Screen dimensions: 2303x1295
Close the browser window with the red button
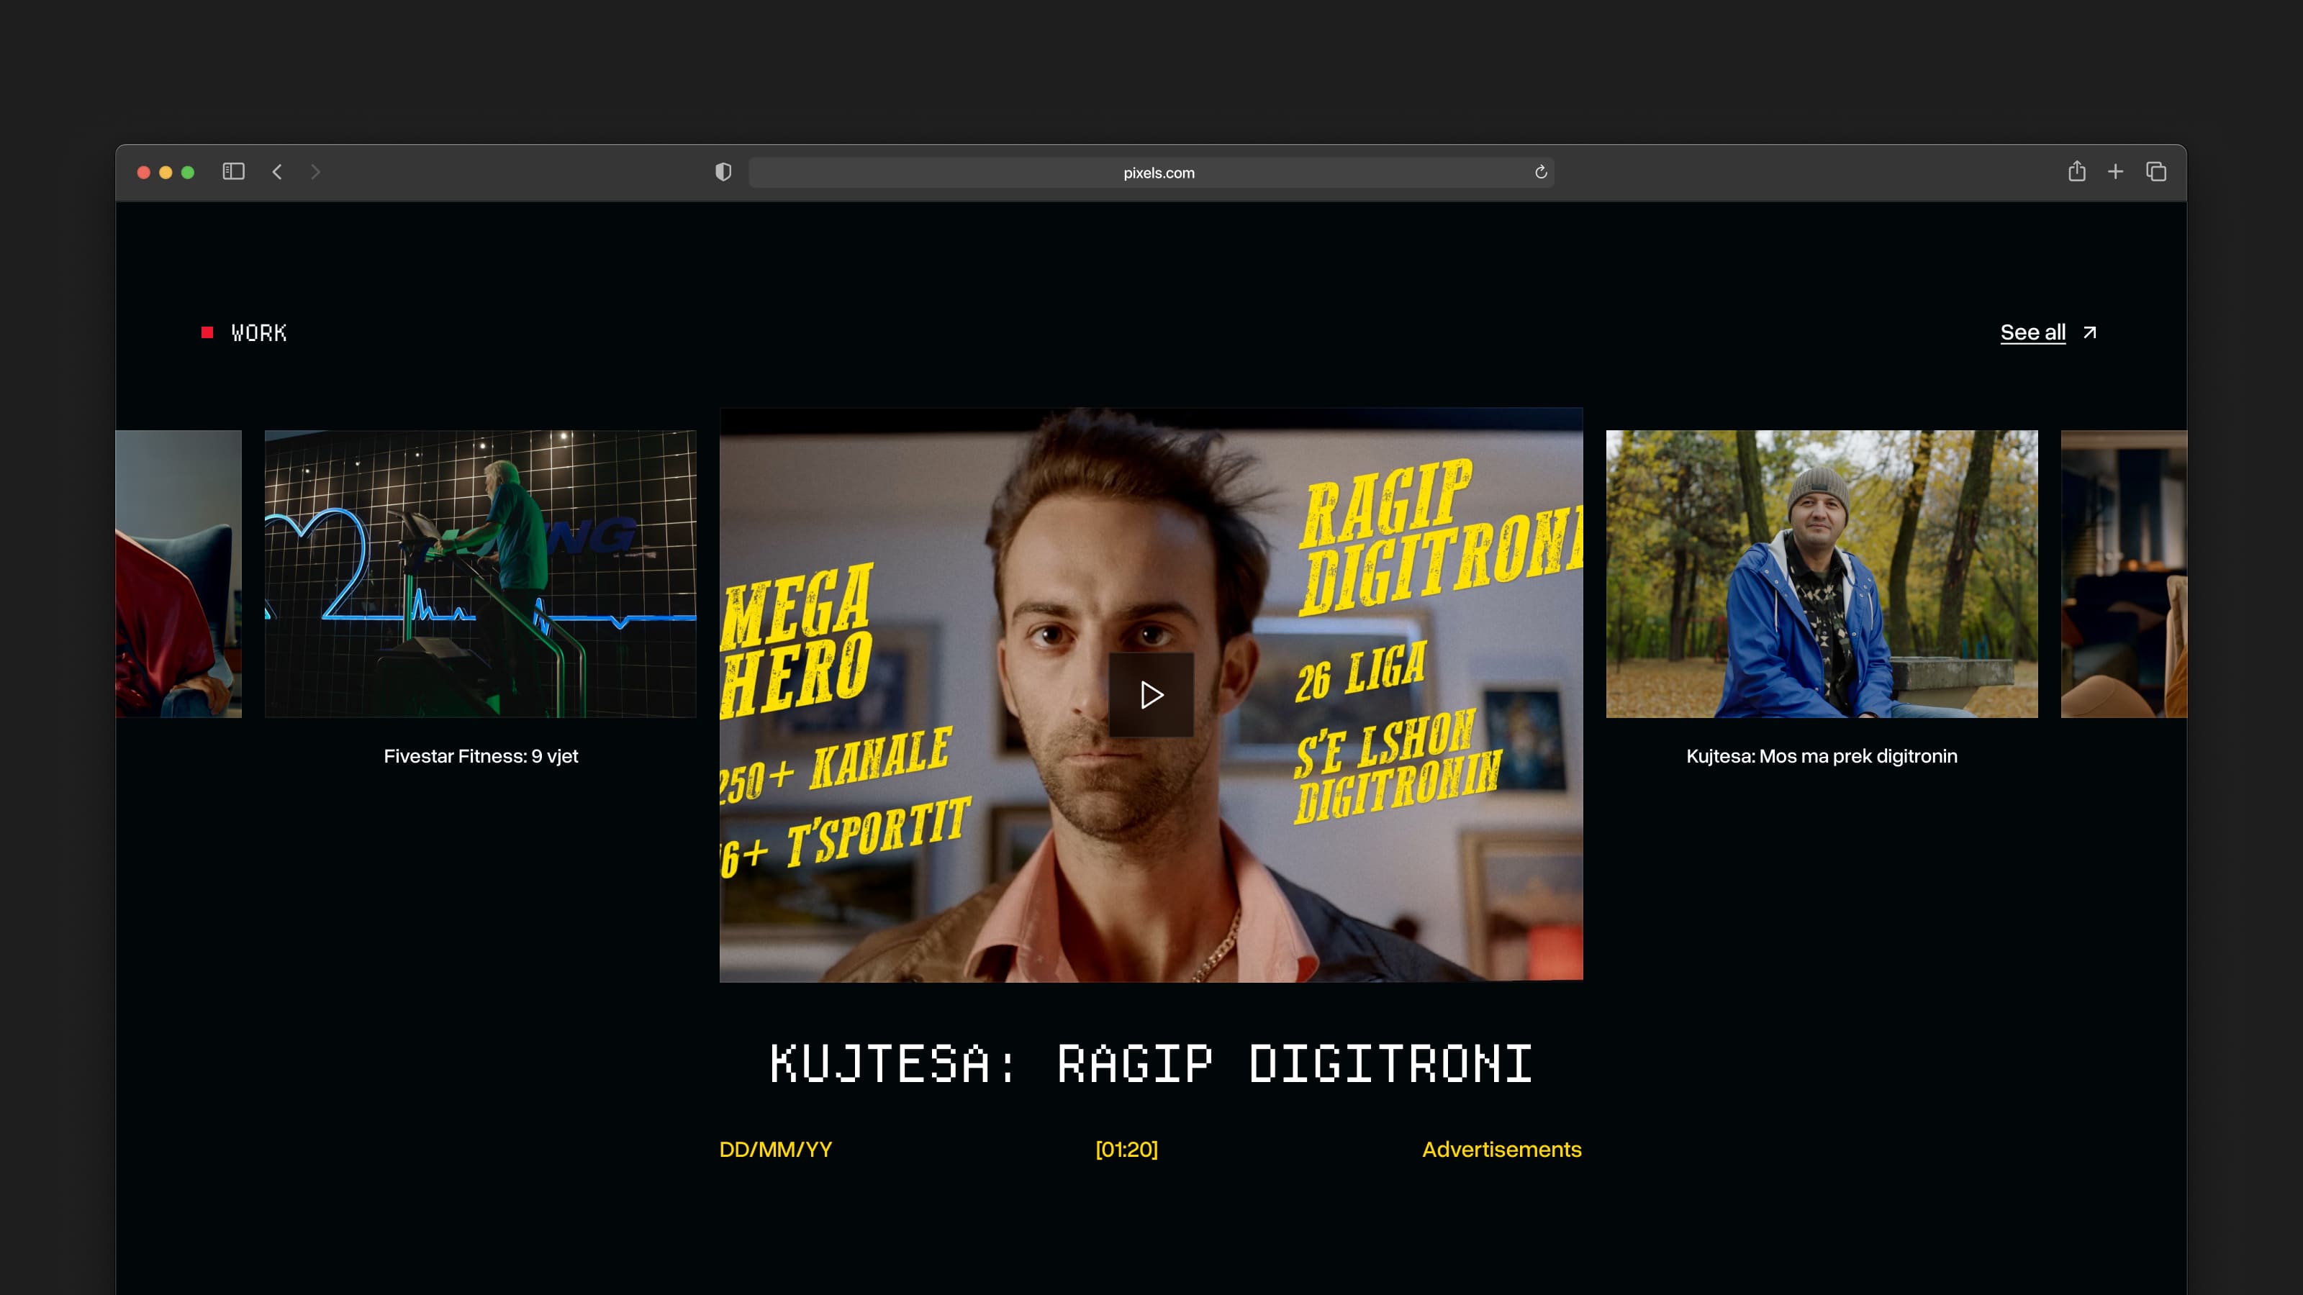pyautogui.click(x=143, y=173)
